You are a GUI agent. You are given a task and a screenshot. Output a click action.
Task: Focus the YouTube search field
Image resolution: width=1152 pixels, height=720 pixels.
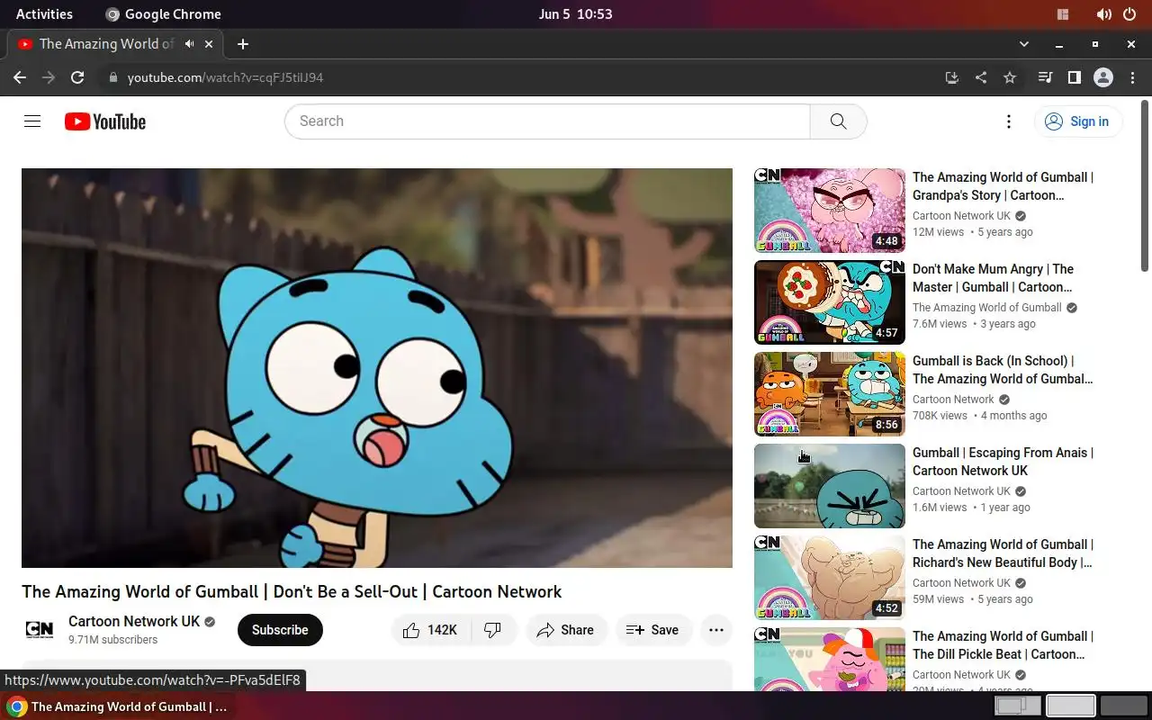point(547,121)
